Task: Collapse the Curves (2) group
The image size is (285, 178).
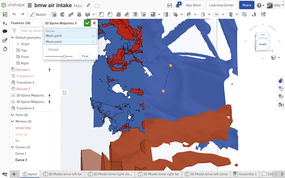Action: click(x=12, y=147)
